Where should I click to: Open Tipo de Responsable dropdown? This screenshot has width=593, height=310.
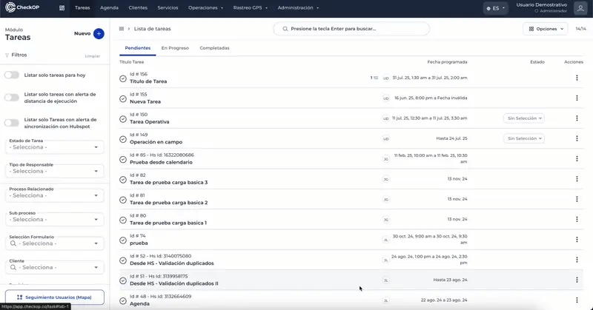point(54,171)
